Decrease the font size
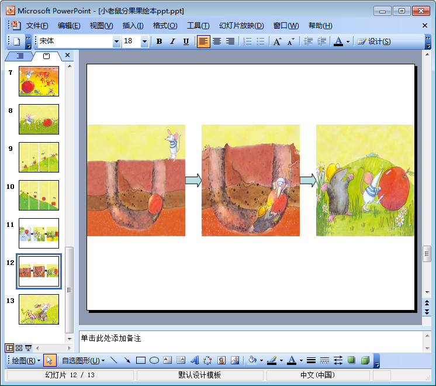This screenshot has height=386, width=436. point(291,42)
